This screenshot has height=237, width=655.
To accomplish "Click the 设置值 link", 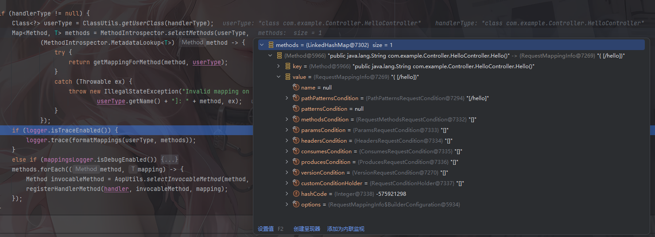I will [266, 229].
